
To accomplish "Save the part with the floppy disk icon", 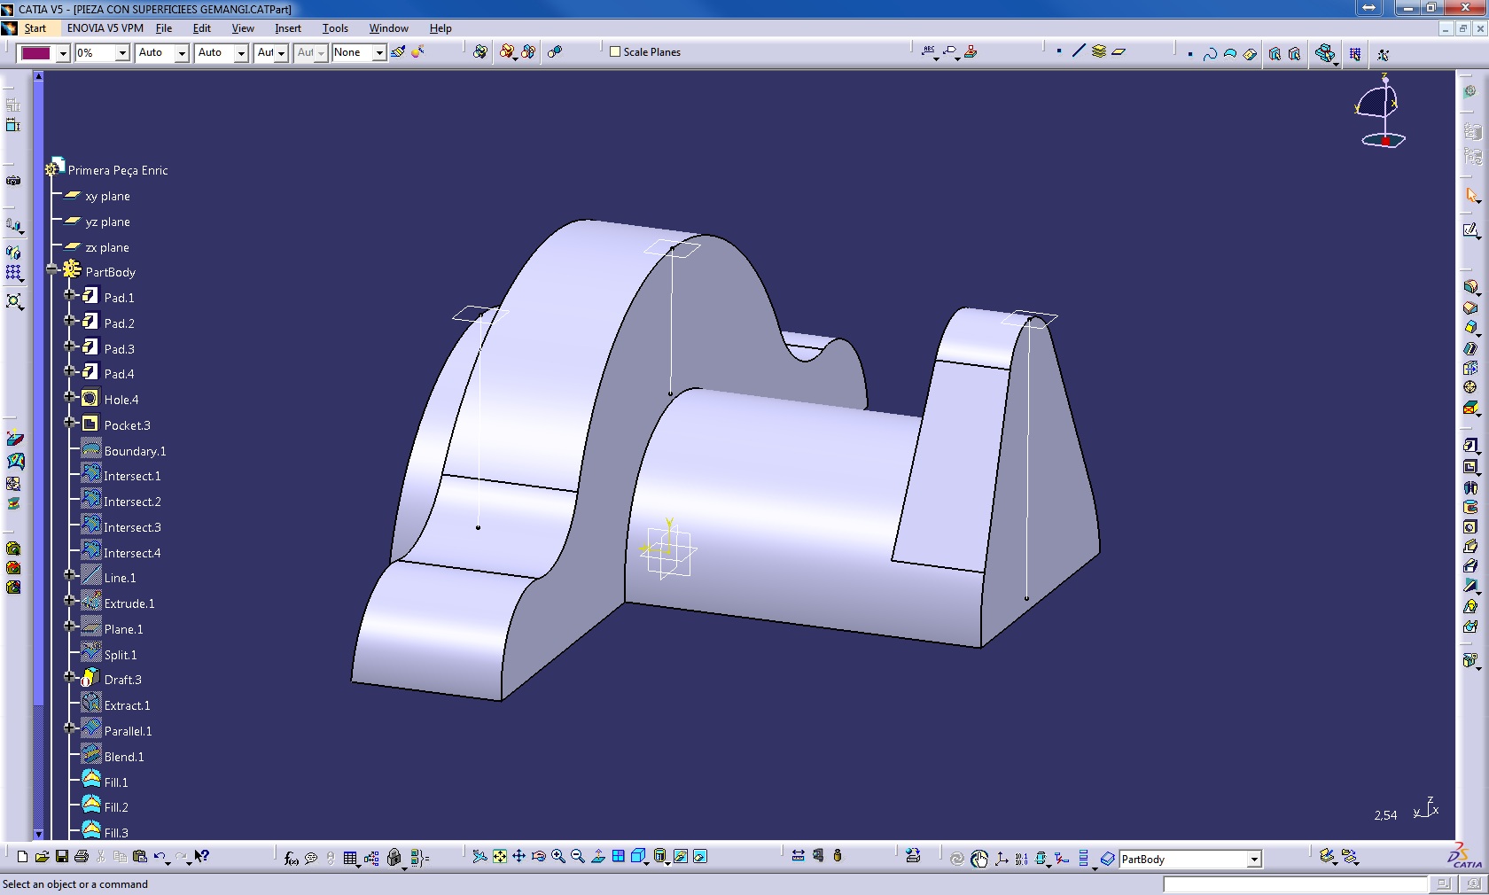I will [61, 856].
